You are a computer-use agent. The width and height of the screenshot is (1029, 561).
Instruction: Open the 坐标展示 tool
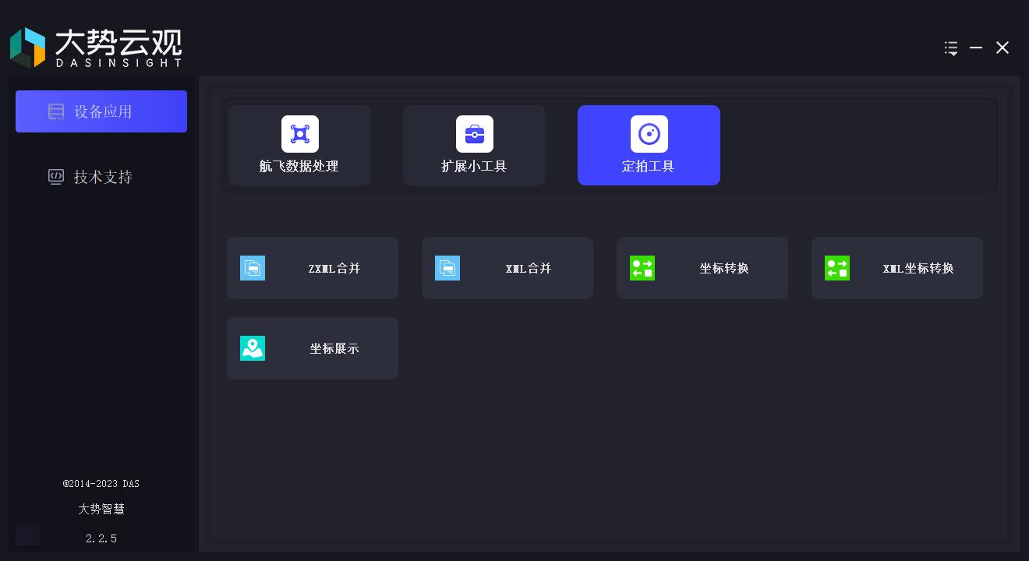313,348
